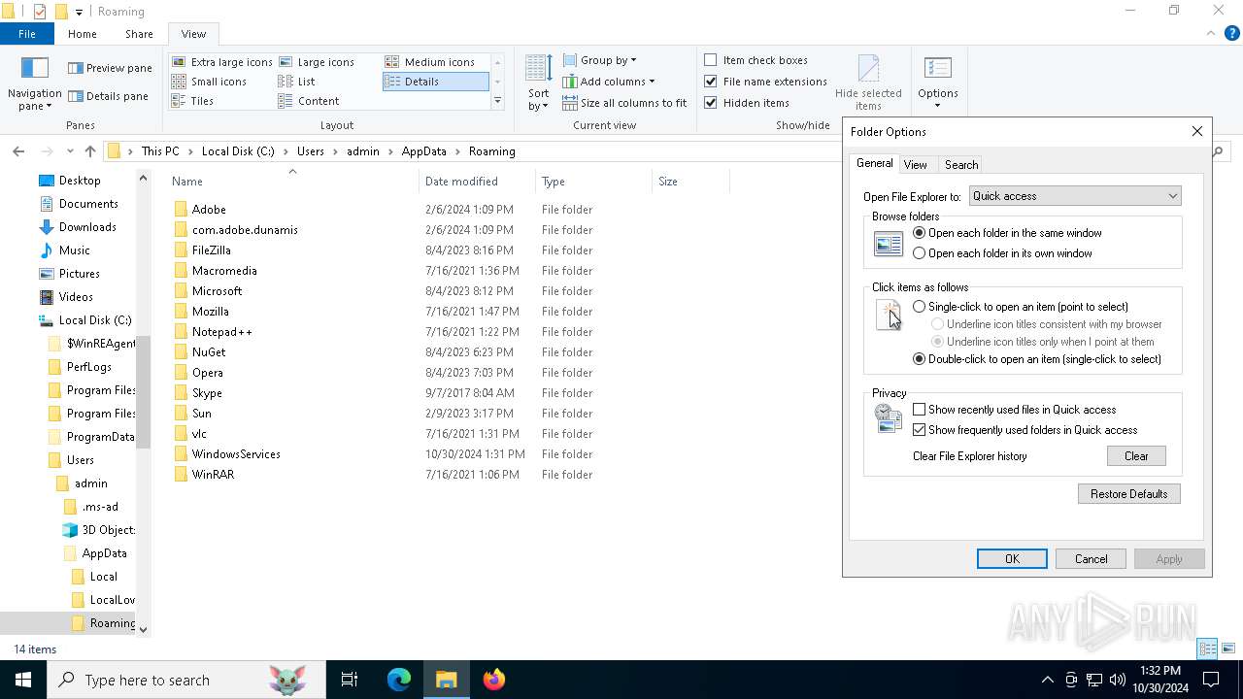Expand the Add columns dropdown

click(609, 82)
